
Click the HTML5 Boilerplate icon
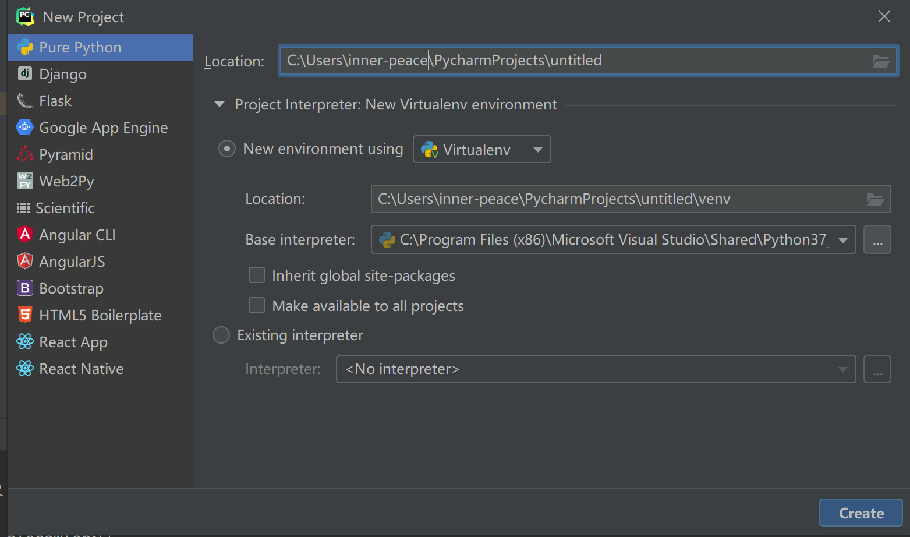[25, 315]
